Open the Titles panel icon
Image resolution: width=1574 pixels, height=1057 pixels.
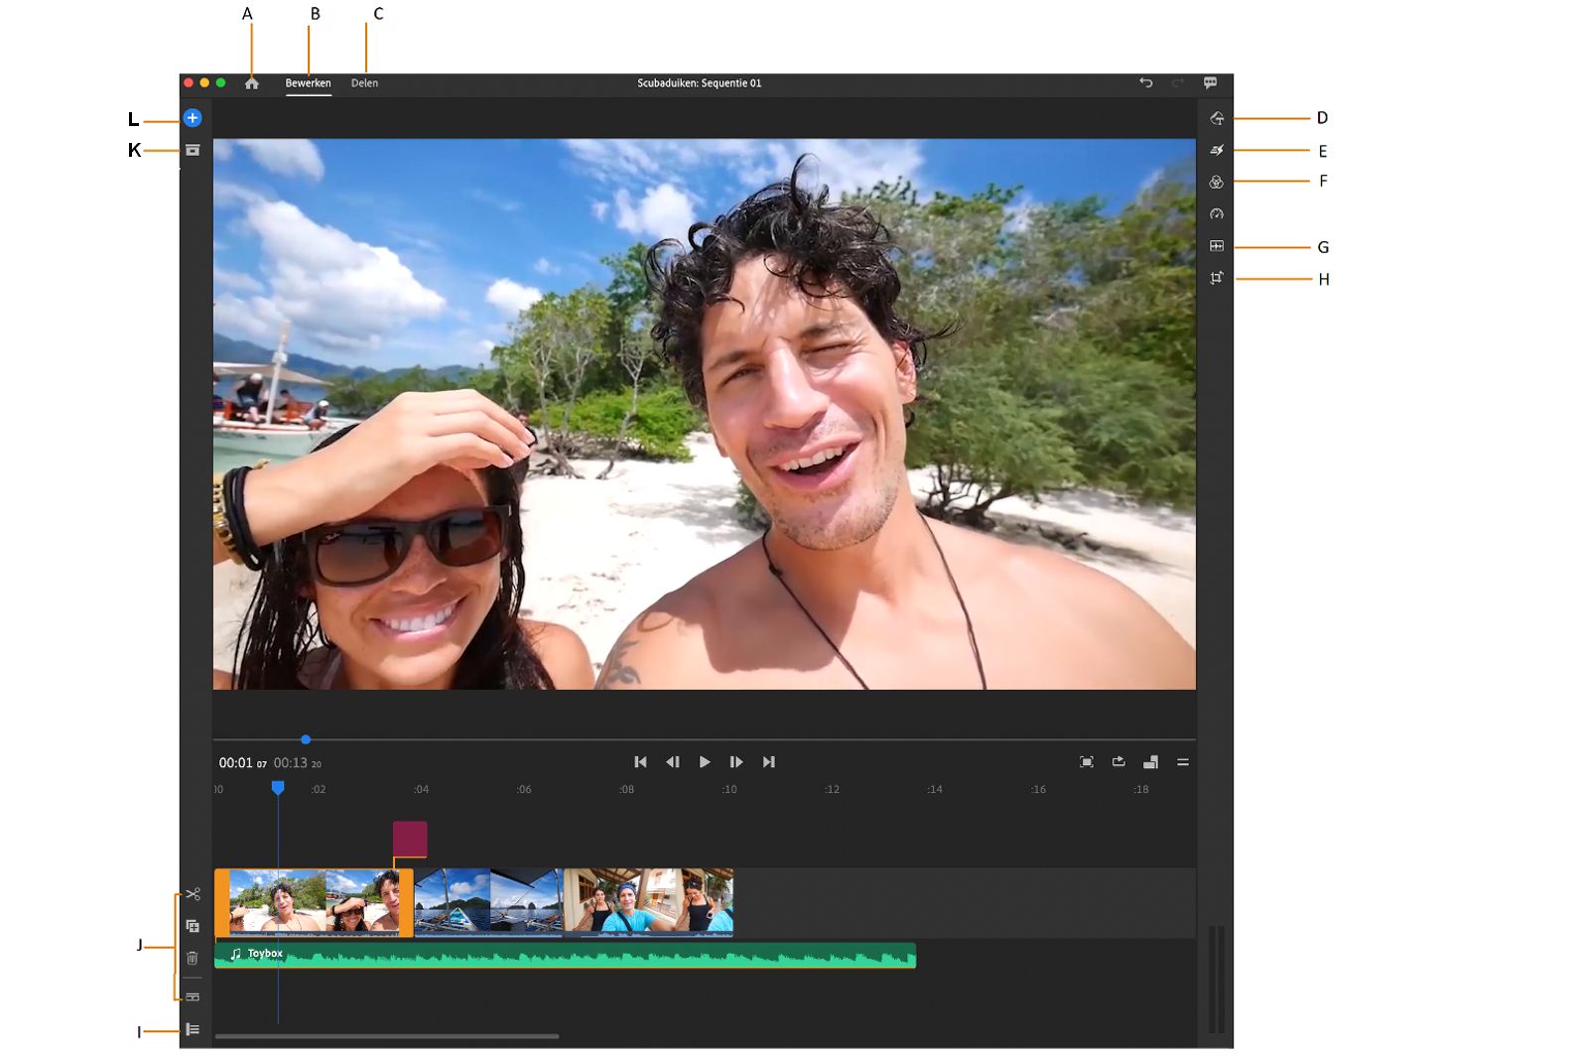pos(1217,118)
